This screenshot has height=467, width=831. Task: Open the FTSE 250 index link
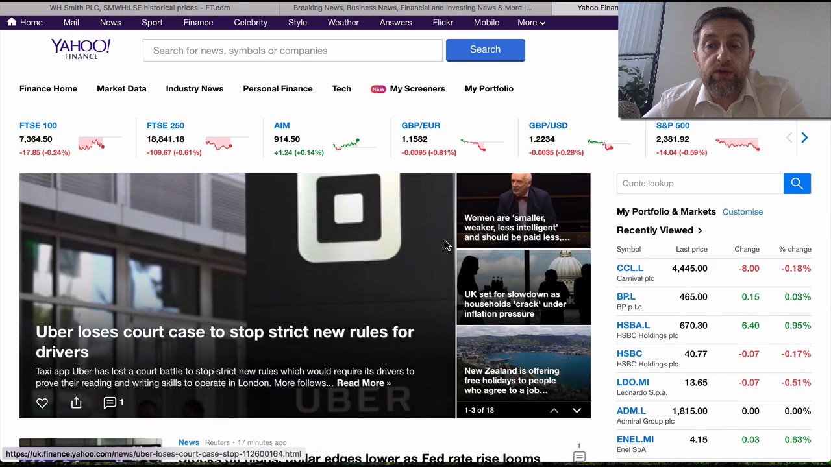166,126
